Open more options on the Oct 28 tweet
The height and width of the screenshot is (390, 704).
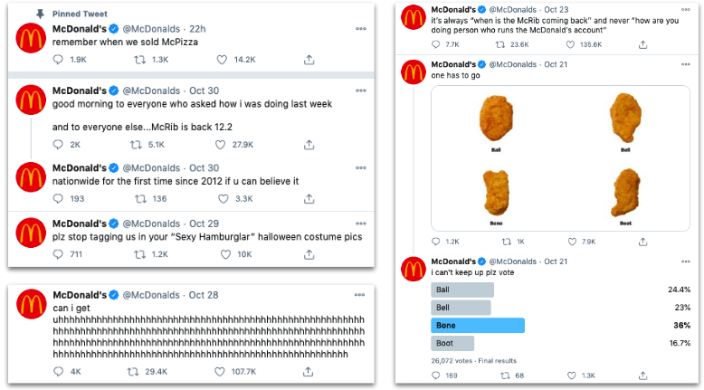click(x=361, y=295)
